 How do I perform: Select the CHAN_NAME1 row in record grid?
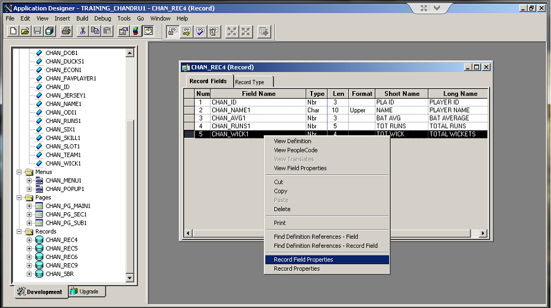tap(336, 111)
